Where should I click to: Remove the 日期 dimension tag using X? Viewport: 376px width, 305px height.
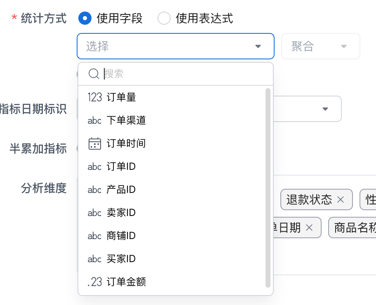309,228
